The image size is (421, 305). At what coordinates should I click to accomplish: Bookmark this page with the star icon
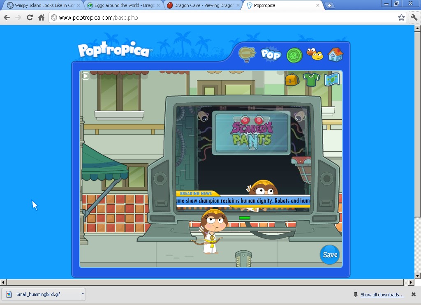[401, 17]
